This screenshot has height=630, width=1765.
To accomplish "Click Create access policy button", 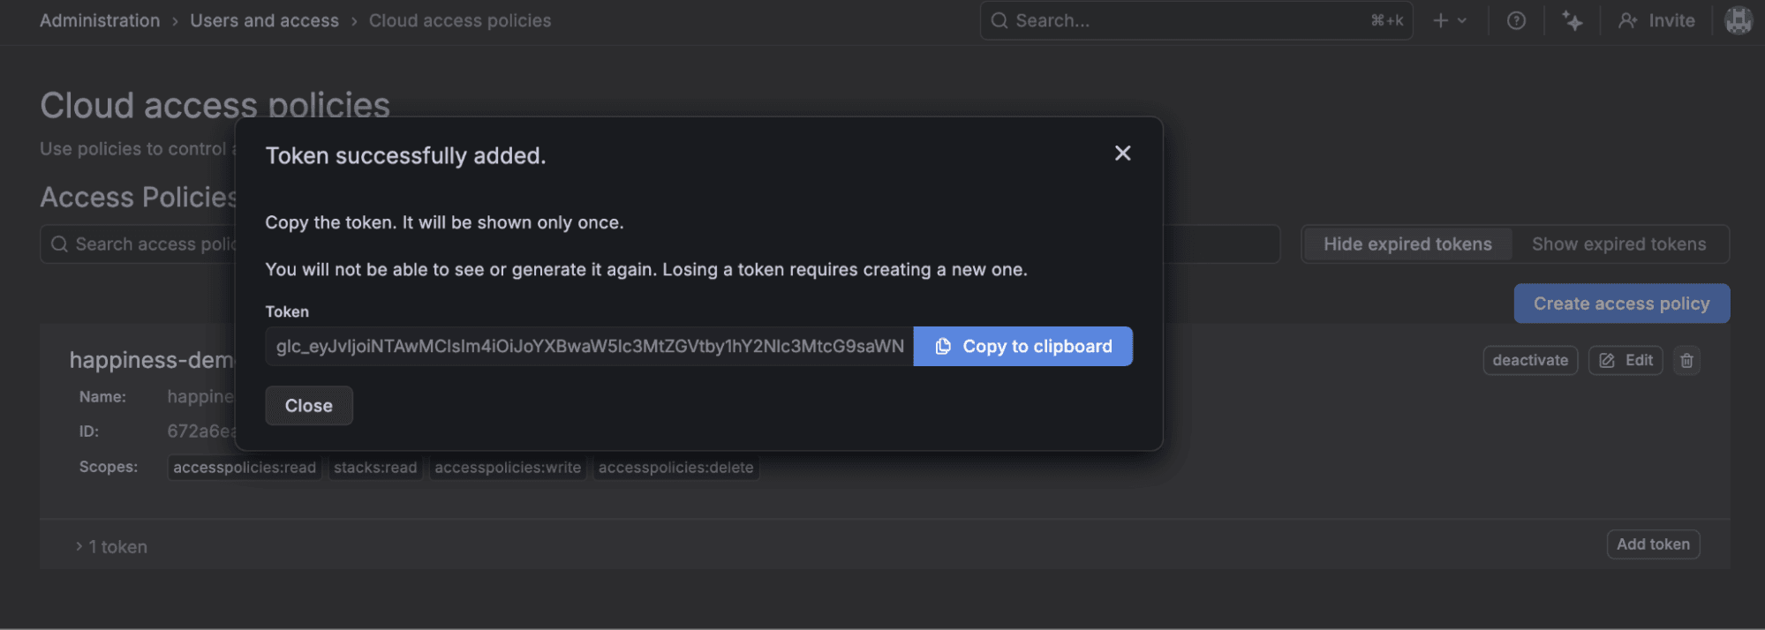I will pos(1621,304).
